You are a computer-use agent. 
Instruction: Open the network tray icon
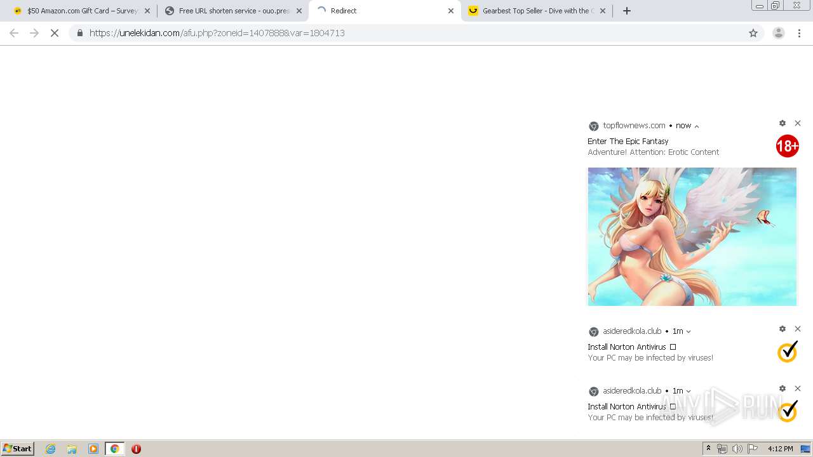(x=722, y=449)
